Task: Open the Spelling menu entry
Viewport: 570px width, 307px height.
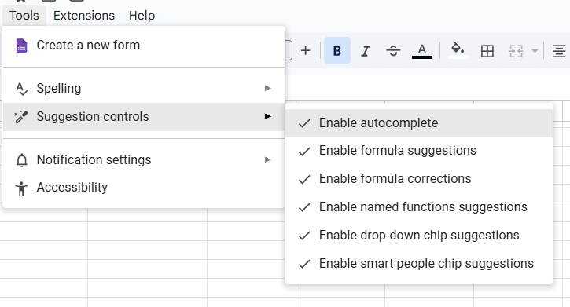Action: click(144, 88)
